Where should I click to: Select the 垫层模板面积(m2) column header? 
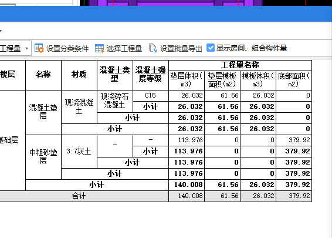pyautogui.click(x=222, y=81)
